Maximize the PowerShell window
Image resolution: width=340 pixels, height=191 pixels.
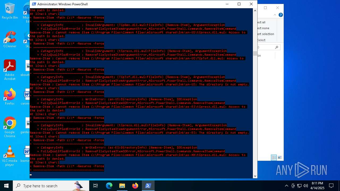point(239,4)
